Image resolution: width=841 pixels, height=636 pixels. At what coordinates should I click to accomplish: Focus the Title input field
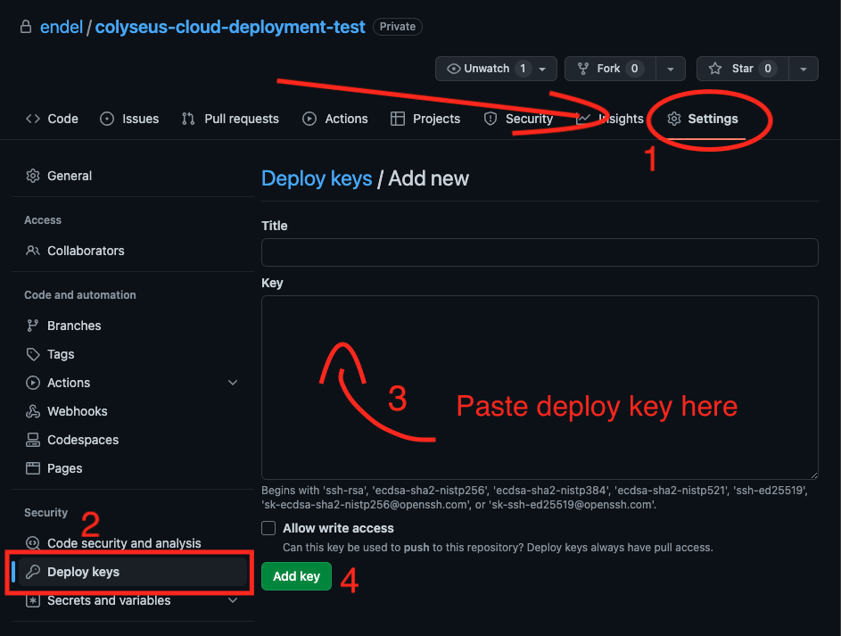point(540,252)
